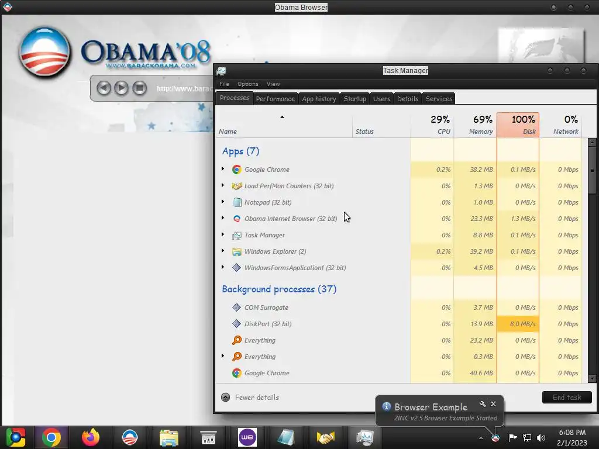Click the Google Chrome icon under Apps
The width and height of the screenshot is (599, 449).
236,170
